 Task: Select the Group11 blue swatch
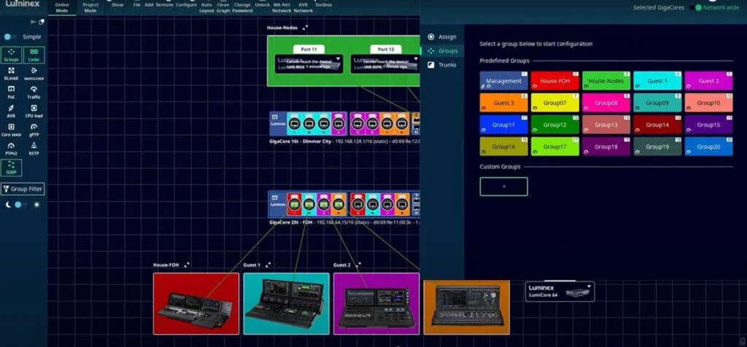pos(503,125)
